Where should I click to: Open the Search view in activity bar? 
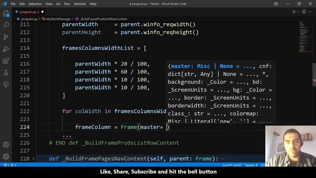[x=6, y=25]
